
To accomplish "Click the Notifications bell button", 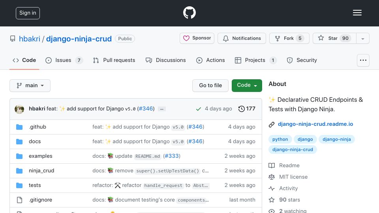I will click(242, 38).
